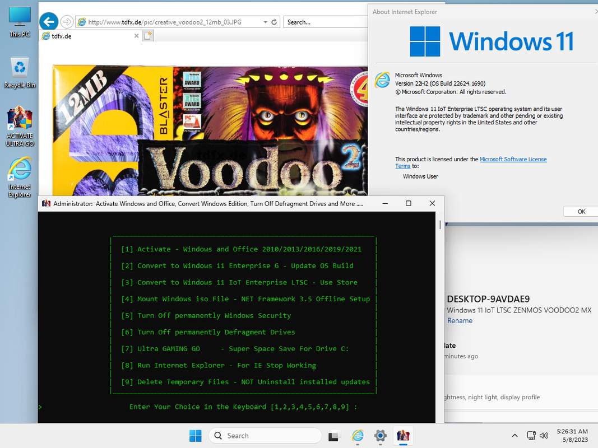Click option [7] Ultra GAMING GO
The image size is (598, 448).
click(x=235, y=348)
